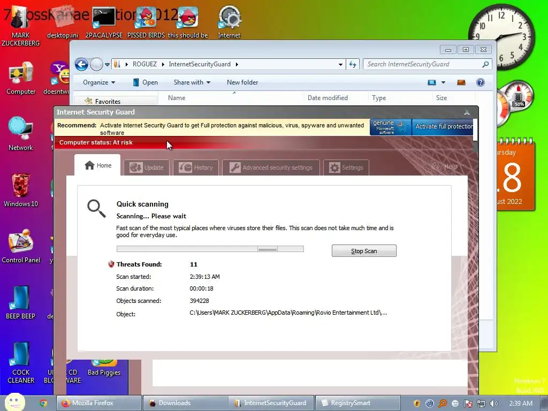Click the Help link in Security Guard
This screenshot has width=548, height=411.
coord(445,166)
